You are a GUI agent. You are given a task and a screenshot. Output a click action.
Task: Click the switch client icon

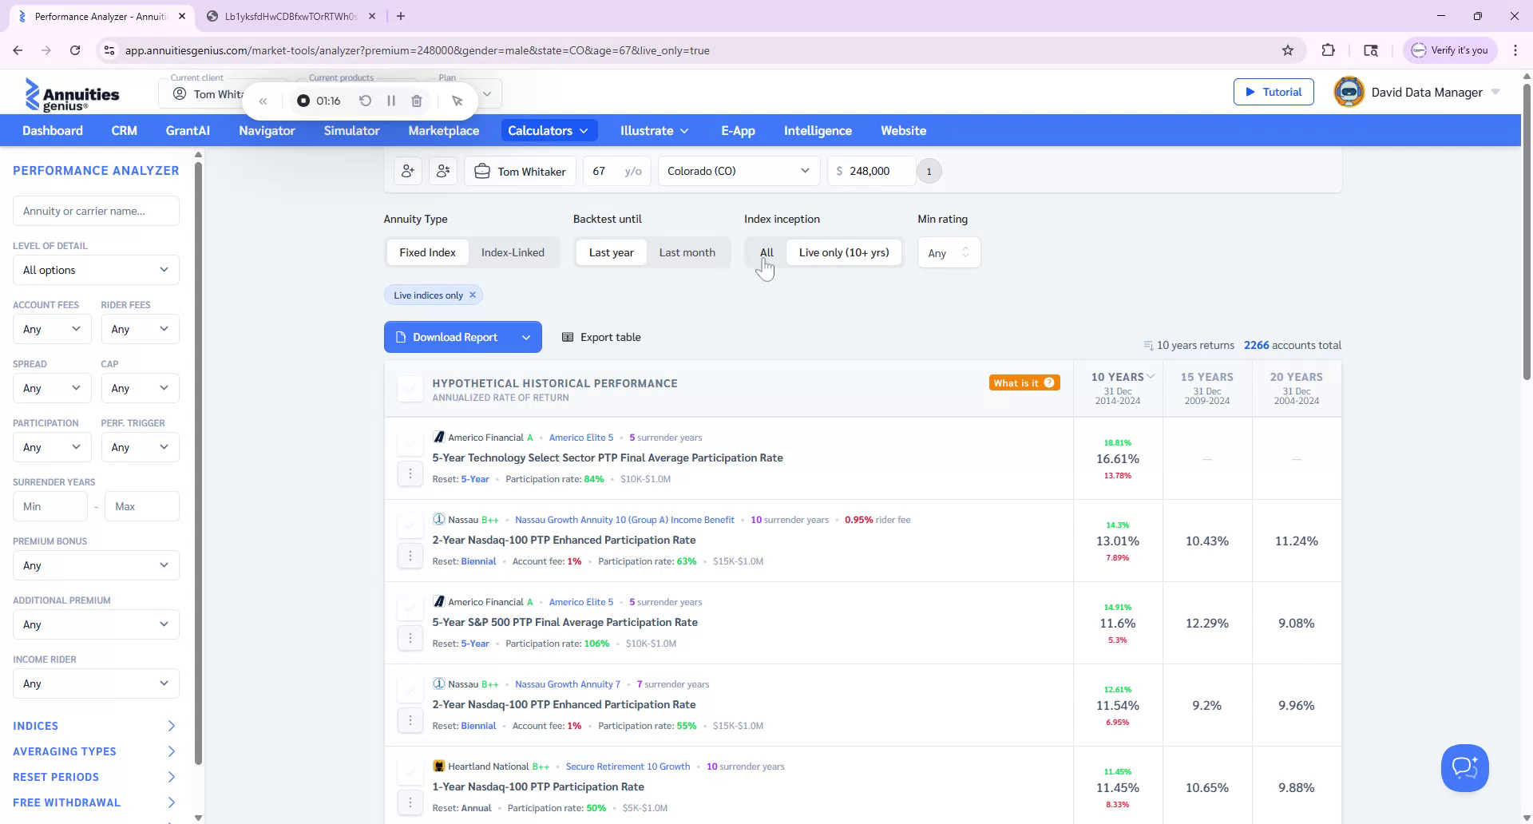443,171
